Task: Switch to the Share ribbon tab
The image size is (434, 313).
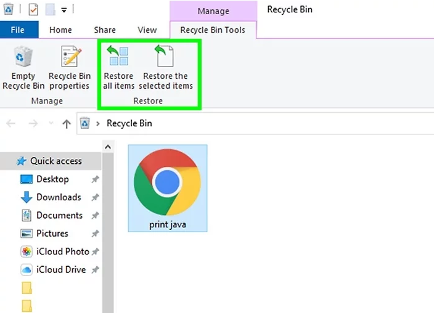Action: [105, 30]
